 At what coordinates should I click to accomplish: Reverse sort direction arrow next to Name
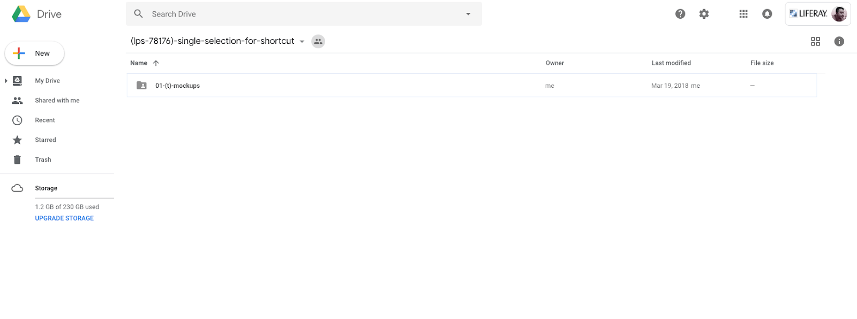click(x=156, y=63)
